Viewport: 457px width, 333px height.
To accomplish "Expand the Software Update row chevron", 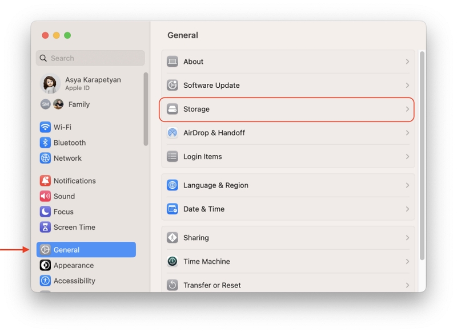I will coord(407,85).
